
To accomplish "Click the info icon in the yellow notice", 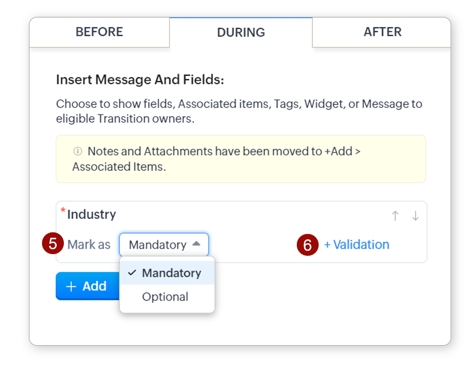I will [77, 152].
